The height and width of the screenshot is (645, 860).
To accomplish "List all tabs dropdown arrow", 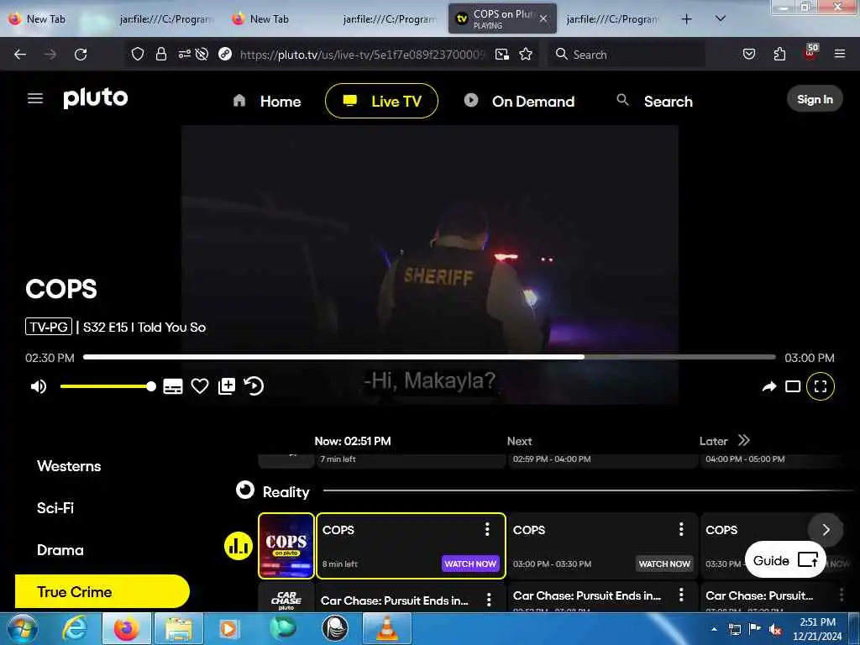I will pos(721,18).
